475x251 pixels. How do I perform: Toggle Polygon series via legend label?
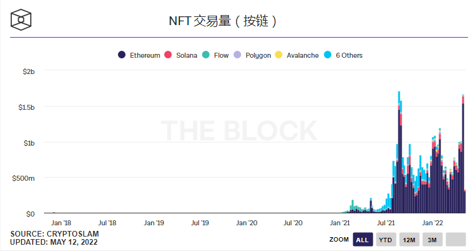258,55
